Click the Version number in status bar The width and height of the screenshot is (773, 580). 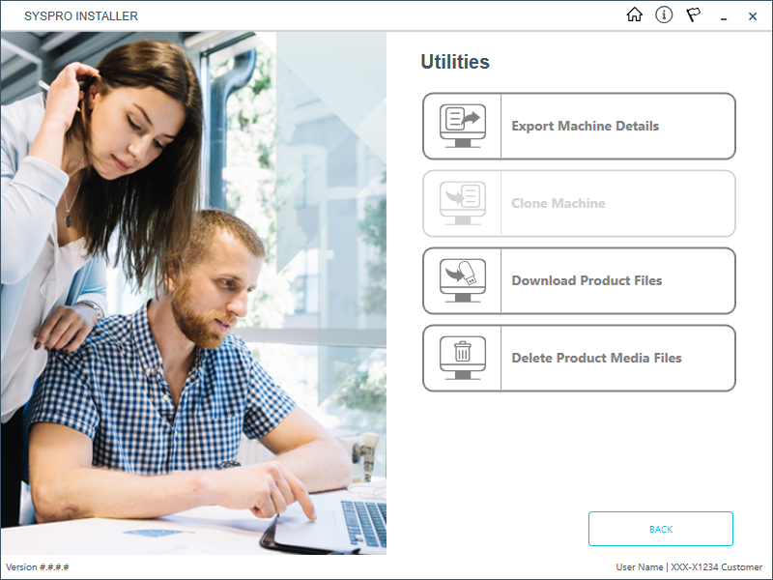pyautogui.click(x=38, y=566)
